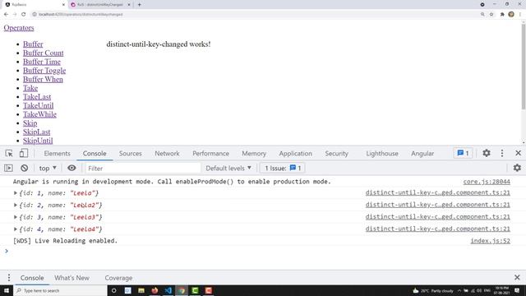
Task: Open the Default levels dropdown
Action: [x=228, y=168]
